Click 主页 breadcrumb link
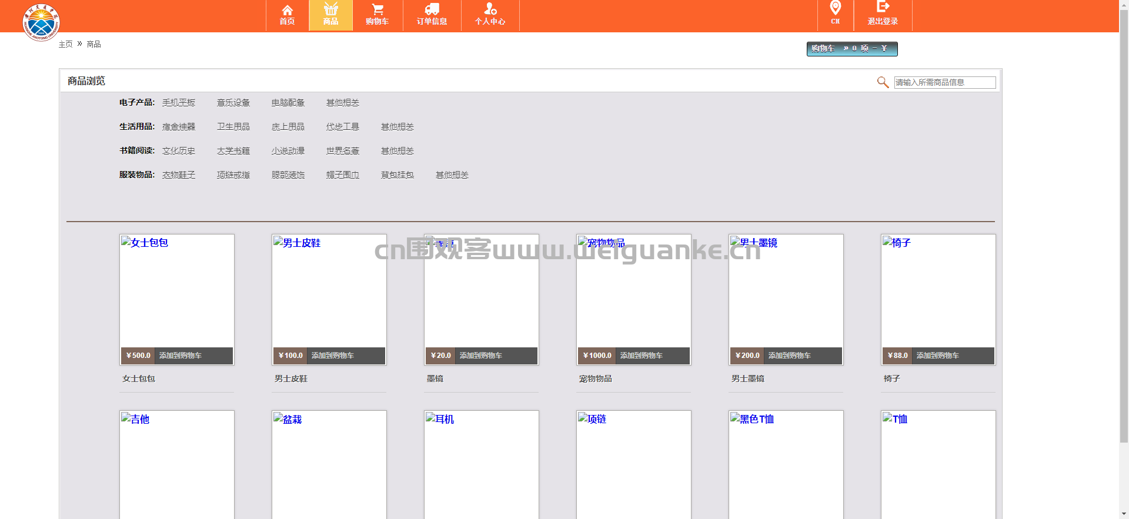The image size is (1129, 519). pyautogui.click(x=65, y=44)
